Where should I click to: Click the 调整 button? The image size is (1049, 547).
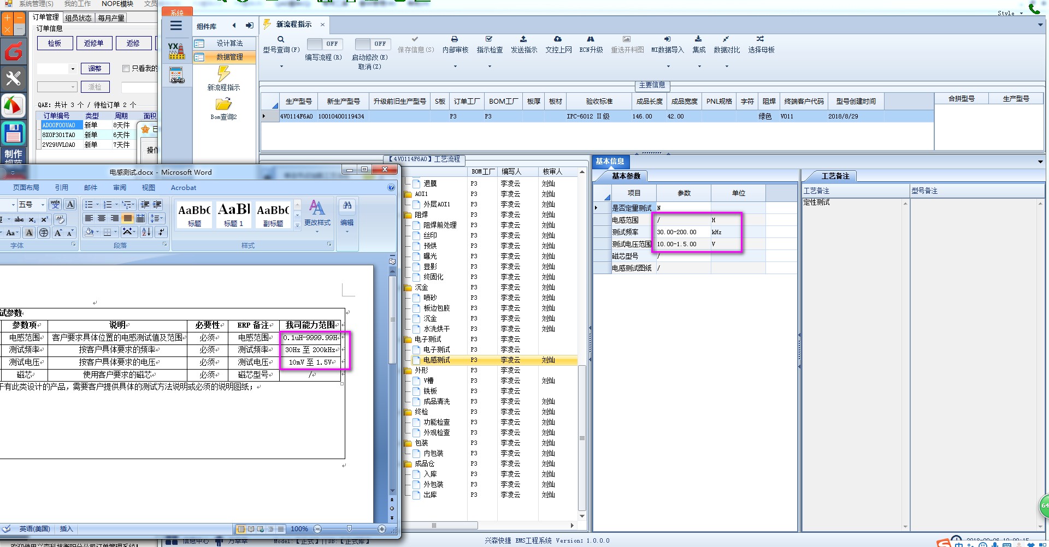[x=95, y=68]
